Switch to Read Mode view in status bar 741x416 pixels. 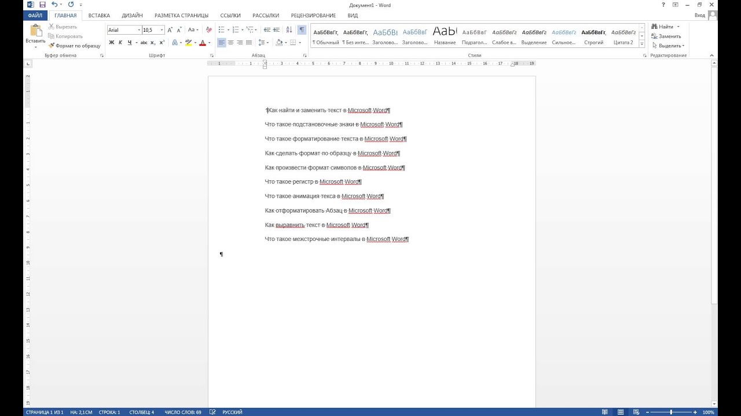[605, 412]
